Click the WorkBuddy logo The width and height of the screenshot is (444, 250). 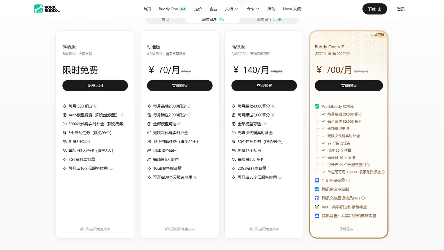point(47,9)
